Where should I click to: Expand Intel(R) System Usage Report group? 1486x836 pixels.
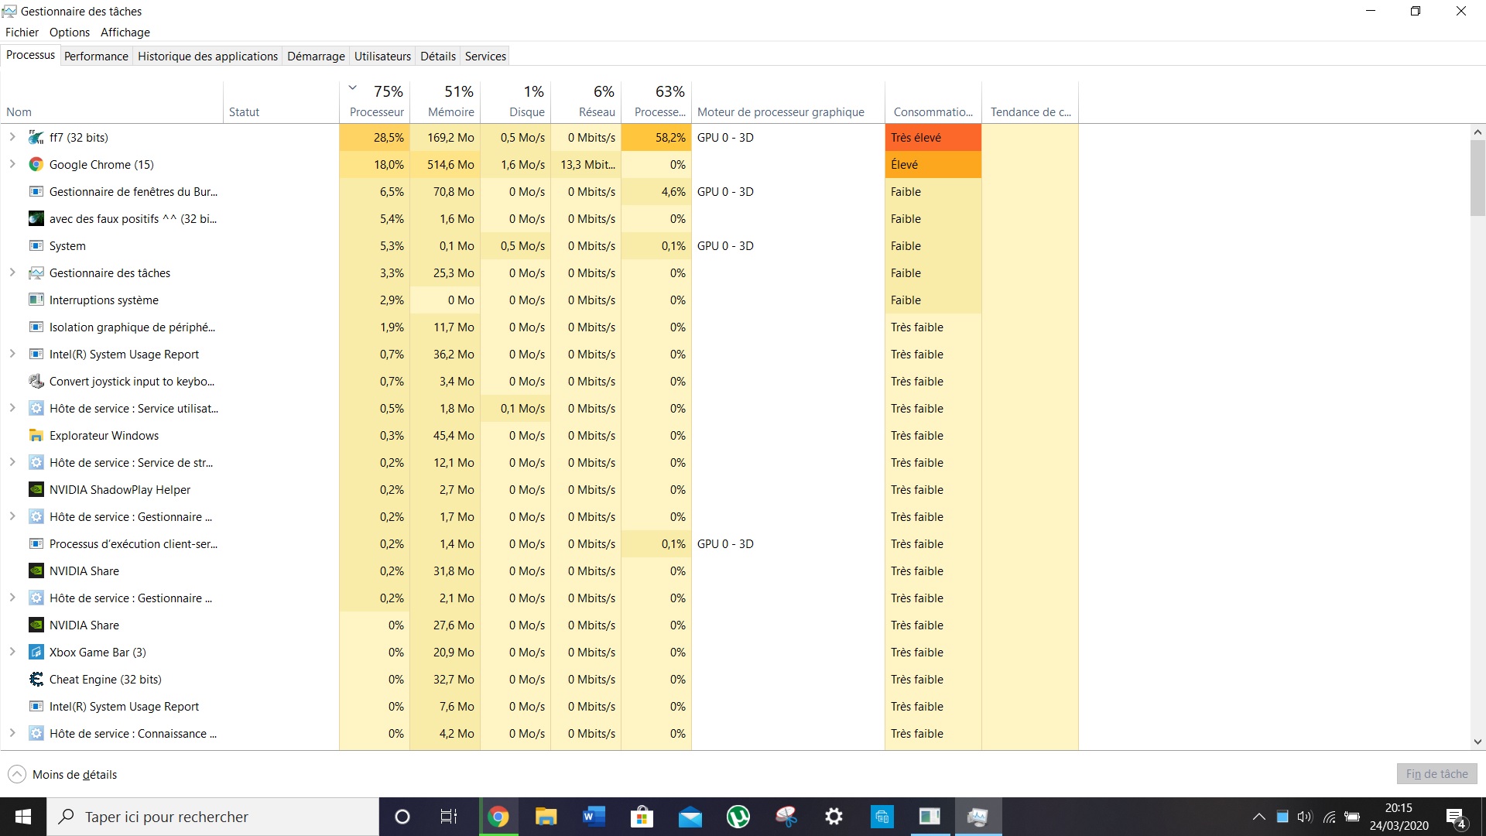click(12, 354)
